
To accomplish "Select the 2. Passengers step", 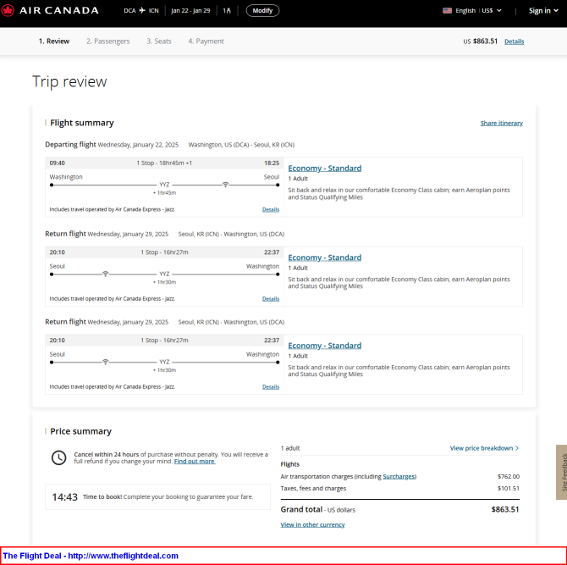I will [x=107, y=42].
